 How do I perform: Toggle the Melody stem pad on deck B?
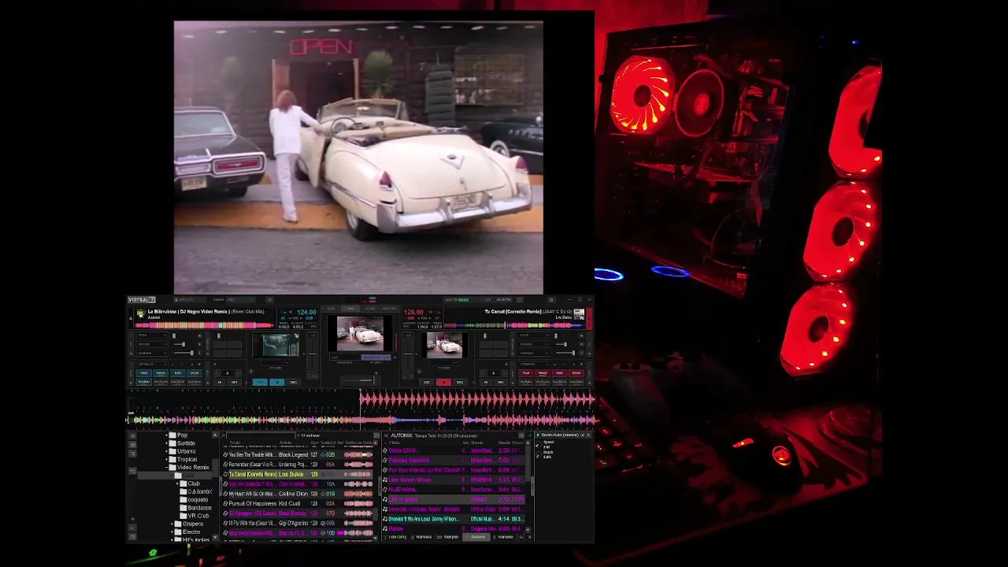(543, 372)
